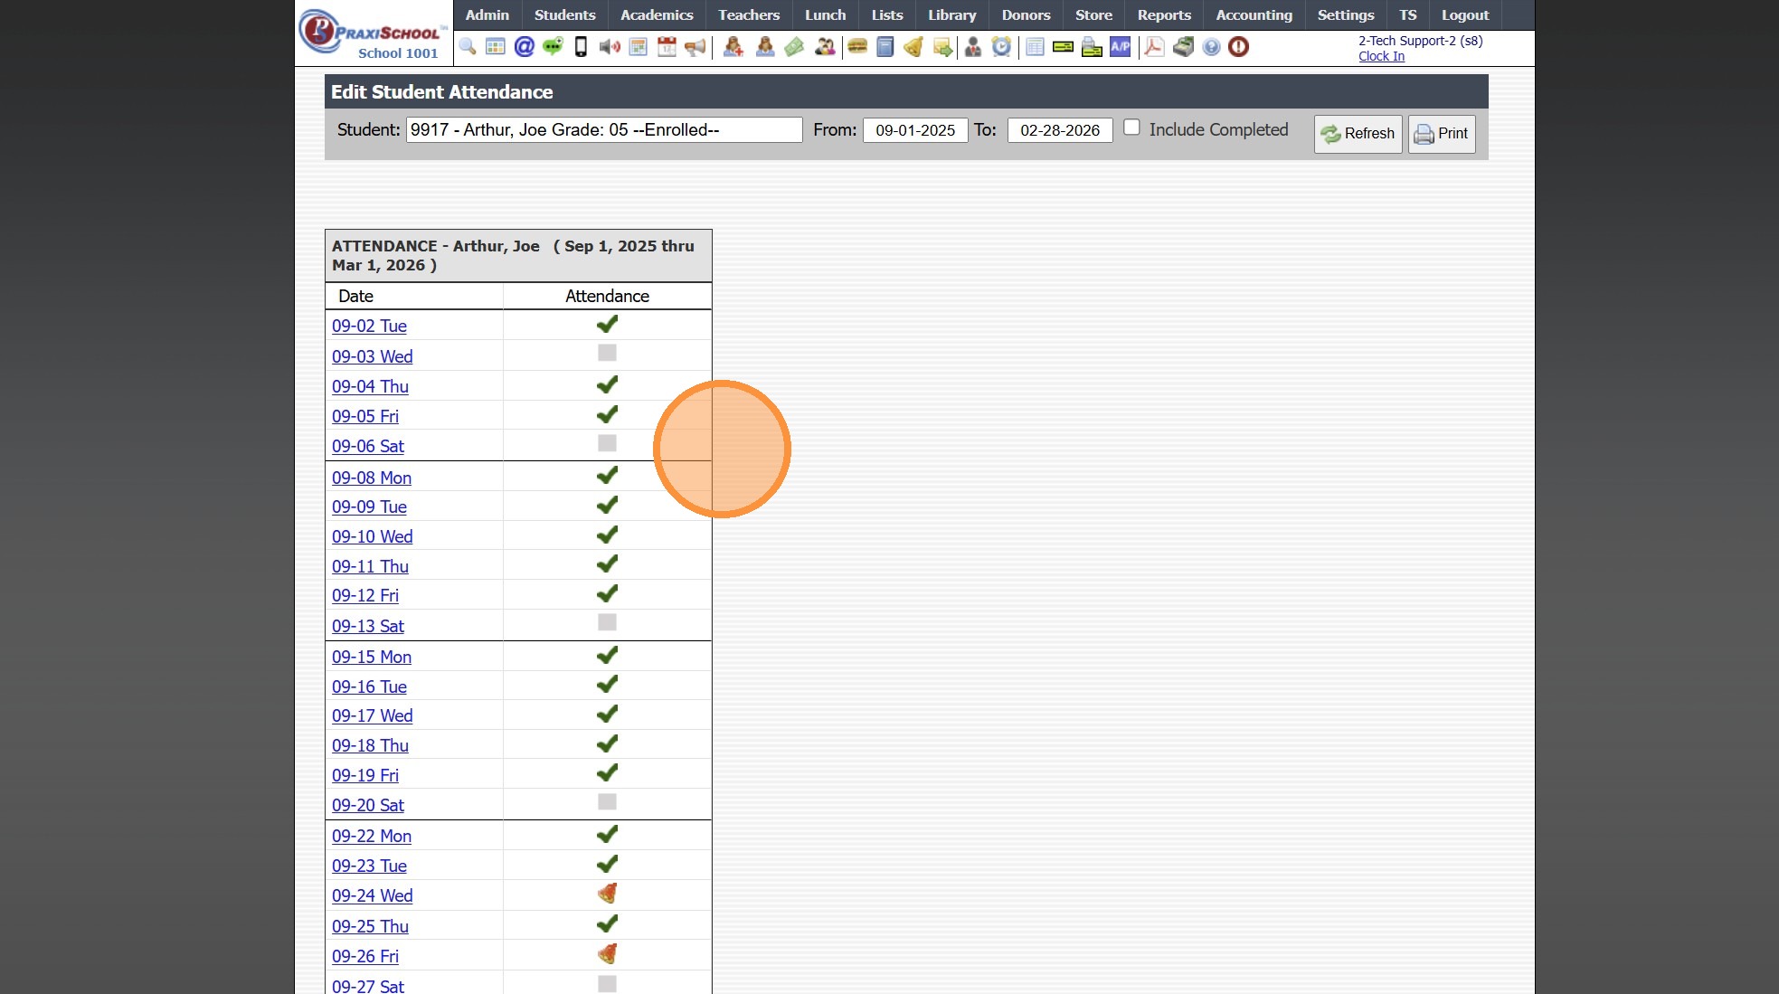Click the green chat bubble icon

553,47
